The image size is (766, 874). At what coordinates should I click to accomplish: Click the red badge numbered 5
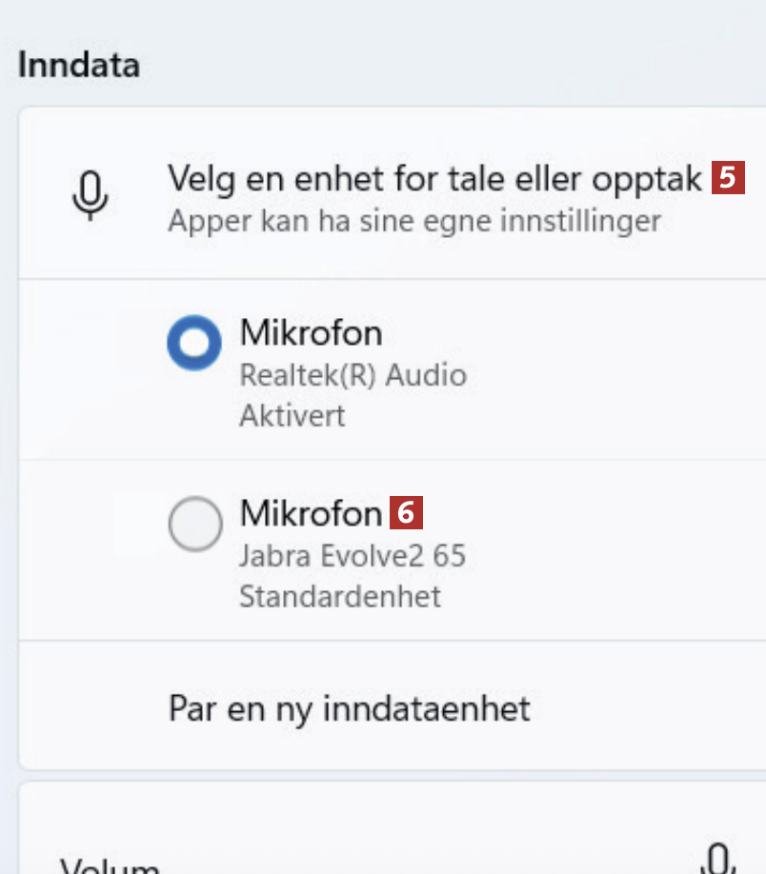pos(728,178)
